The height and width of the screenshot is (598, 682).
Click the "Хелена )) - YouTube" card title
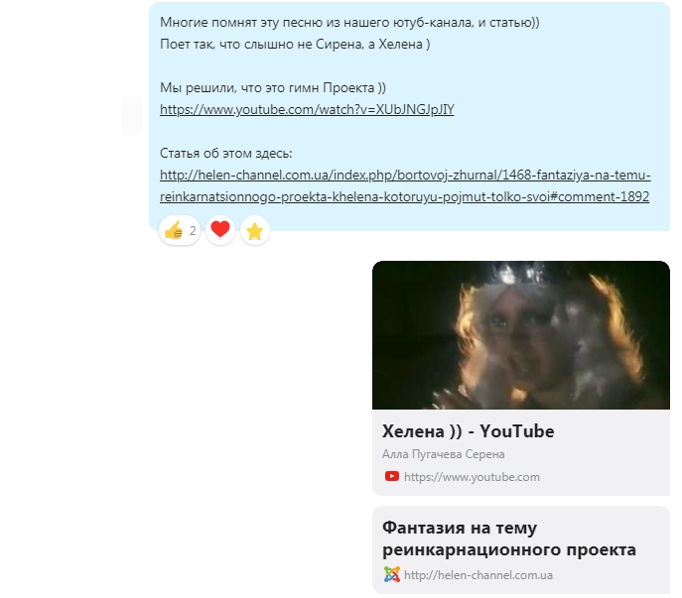tap(469, 431)
